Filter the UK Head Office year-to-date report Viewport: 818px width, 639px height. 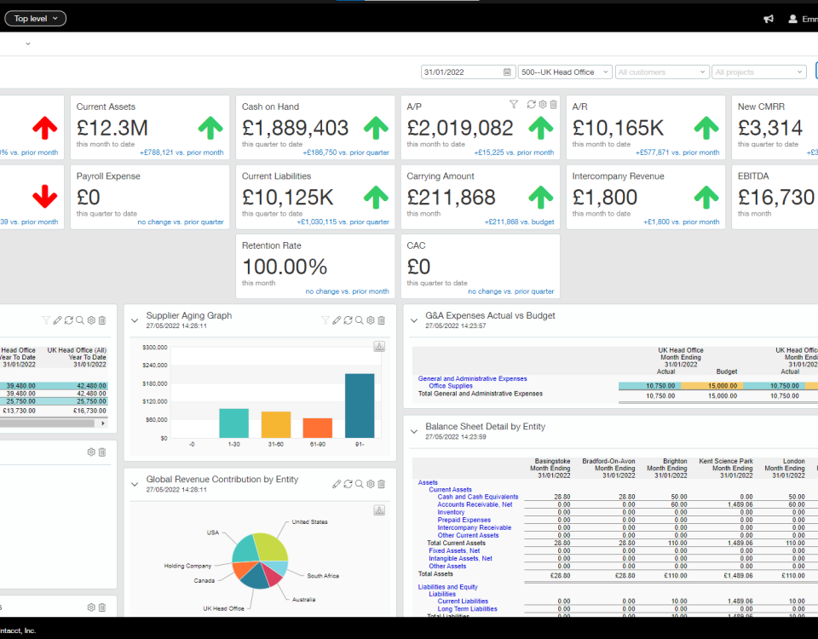[x=46, y=320]
